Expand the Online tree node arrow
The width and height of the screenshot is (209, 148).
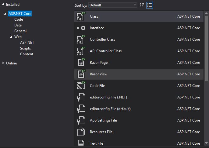coord(3,63)
